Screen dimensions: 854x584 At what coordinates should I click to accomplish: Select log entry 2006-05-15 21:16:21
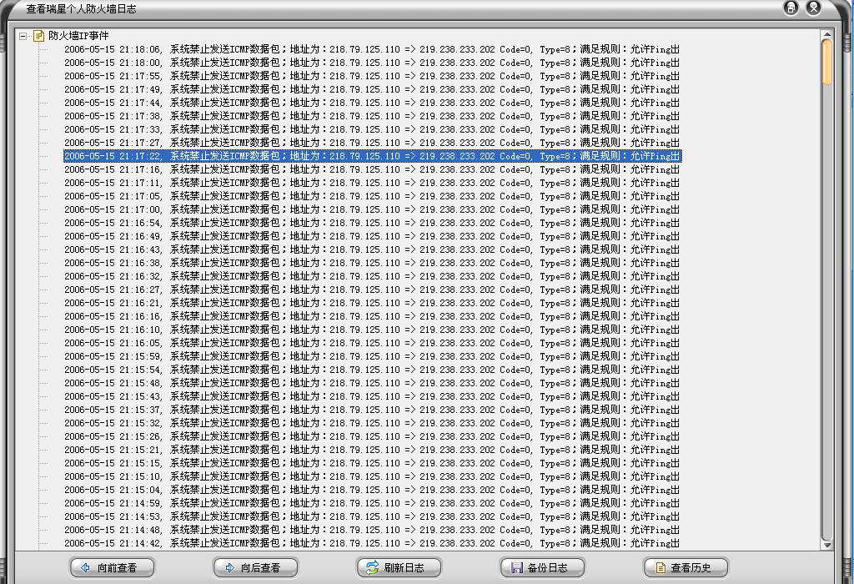pyautogui.click(x=373, y=303)
